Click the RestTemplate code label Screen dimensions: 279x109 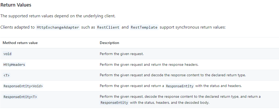(x=144, y=27)
